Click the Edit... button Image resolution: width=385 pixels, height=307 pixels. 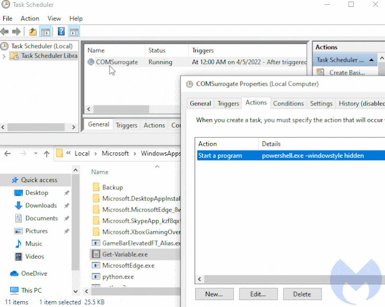[258, 294]
